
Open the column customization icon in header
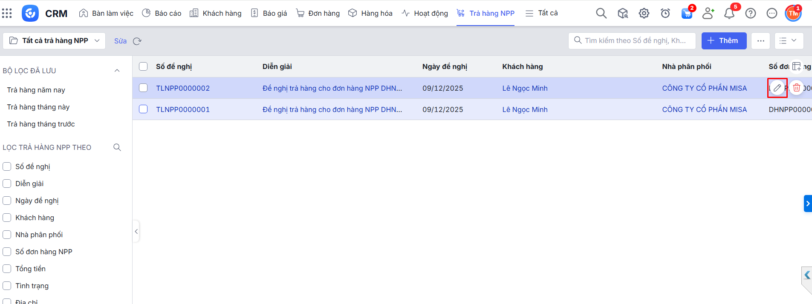pos(796,66)
